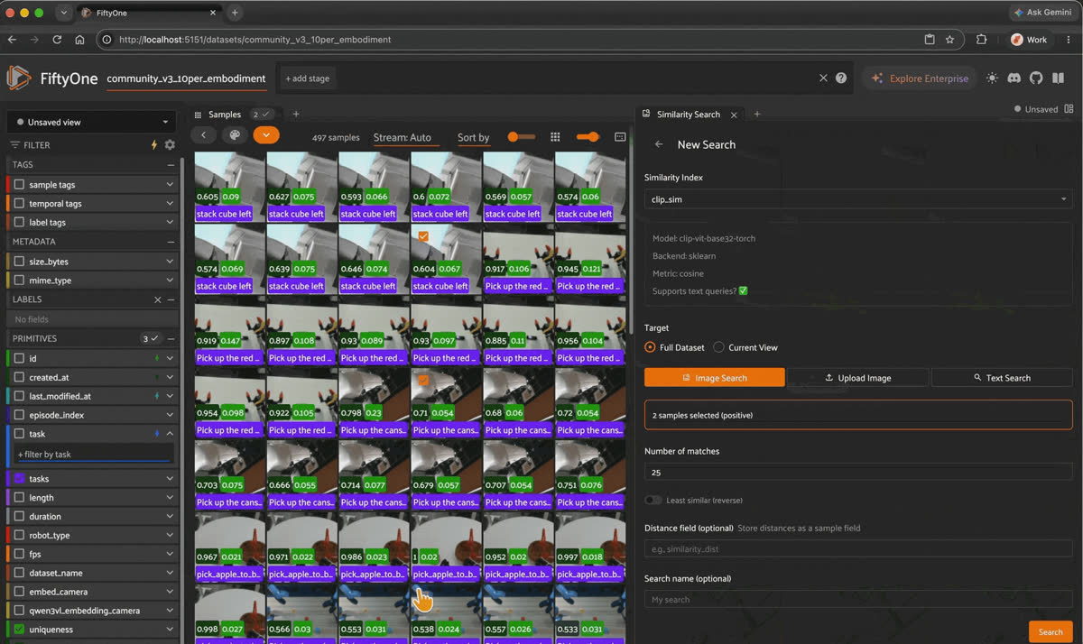Go to browser home page
1083x644 pixels.
coord(79,40)
